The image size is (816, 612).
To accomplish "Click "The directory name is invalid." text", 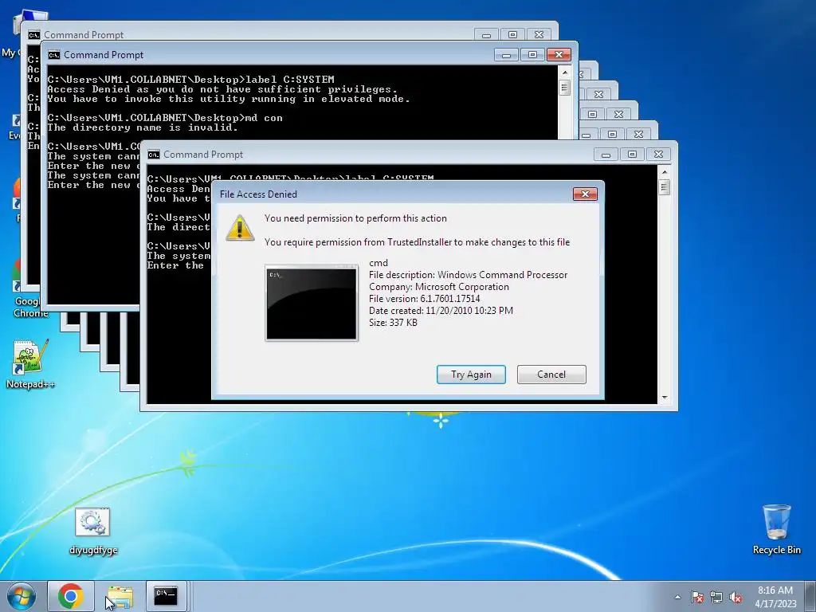I will click(142, 127).
